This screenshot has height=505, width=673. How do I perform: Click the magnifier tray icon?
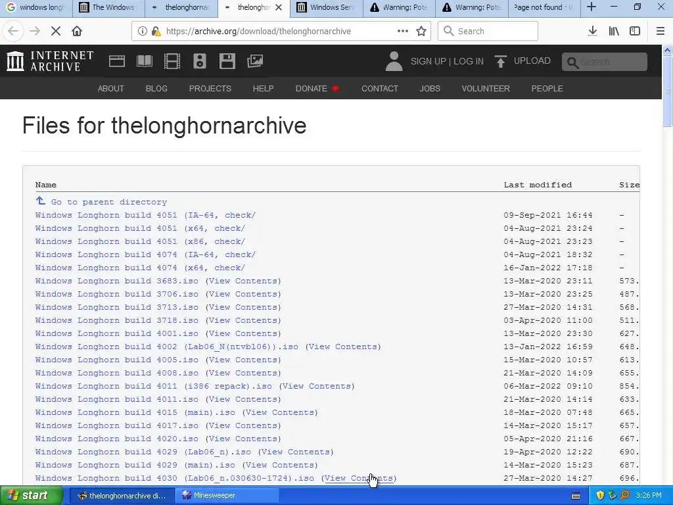(624, 495)
